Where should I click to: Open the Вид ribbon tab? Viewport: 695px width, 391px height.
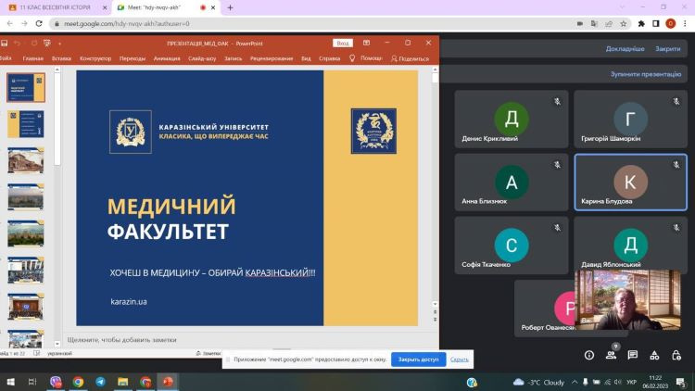[x=306, y=58]
